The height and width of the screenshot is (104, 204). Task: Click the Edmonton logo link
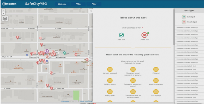pyautogui.click(x=9, y=4)
